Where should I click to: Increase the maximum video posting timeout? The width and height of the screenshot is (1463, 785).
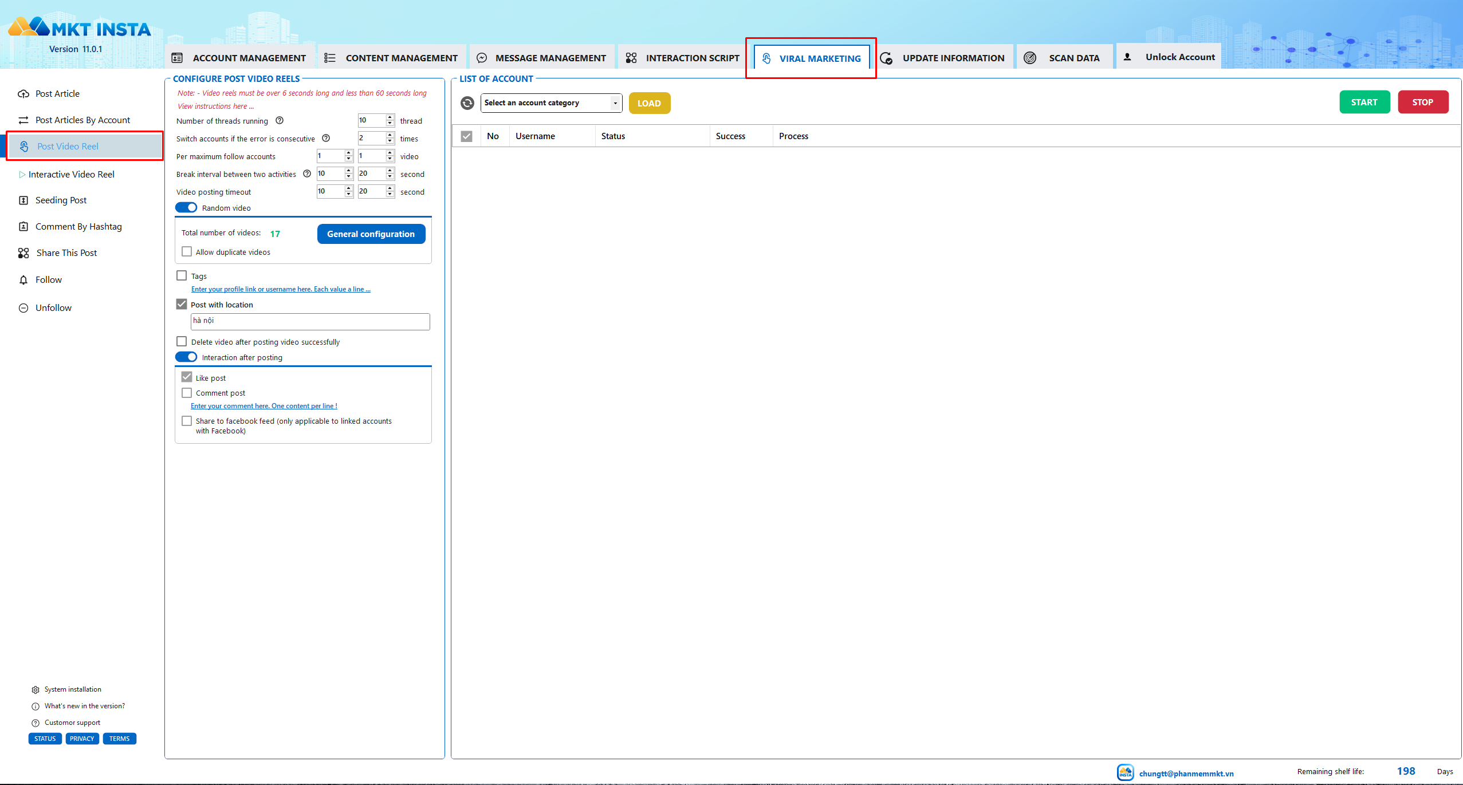point(390,188)
